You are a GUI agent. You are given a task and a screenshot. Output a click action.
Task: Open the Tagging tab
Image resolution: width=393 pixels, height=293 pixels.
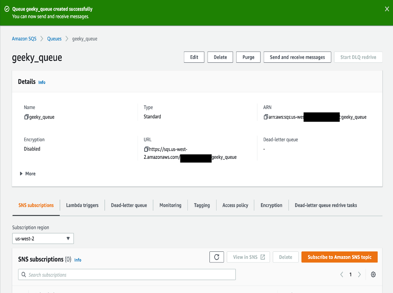pyautogui.click(x=202, y=205)
